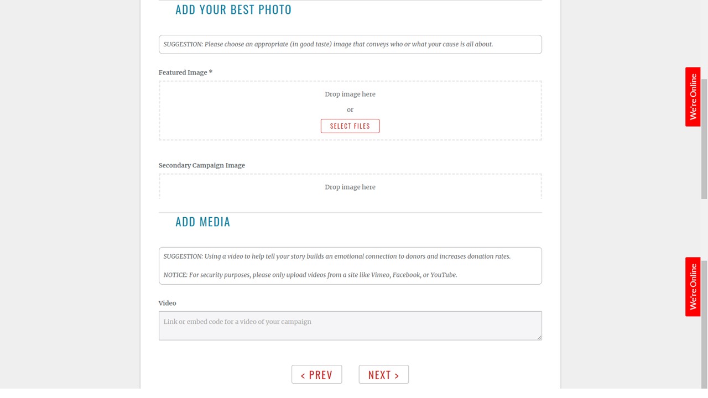The image size is (708, 398).
Task: Click the Secondary Campaign Image label
Action: pos(201,165)
